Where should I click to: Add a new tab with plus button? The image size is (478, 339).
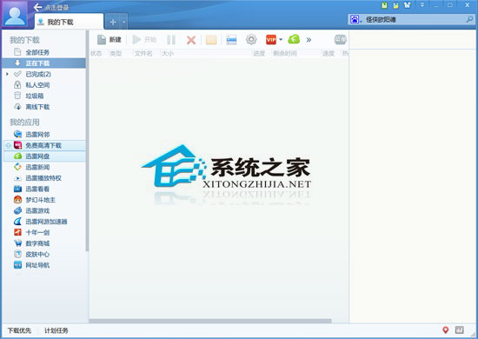[x=113, y=22]
